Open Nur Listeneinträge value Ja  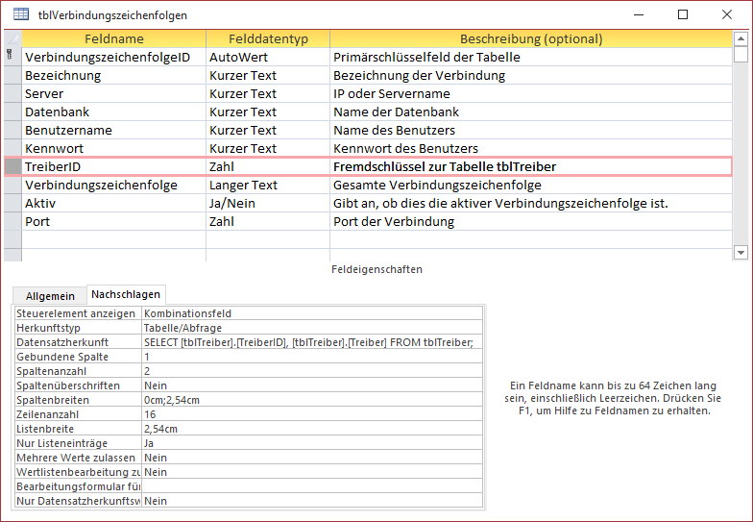(x=312, y=443)
